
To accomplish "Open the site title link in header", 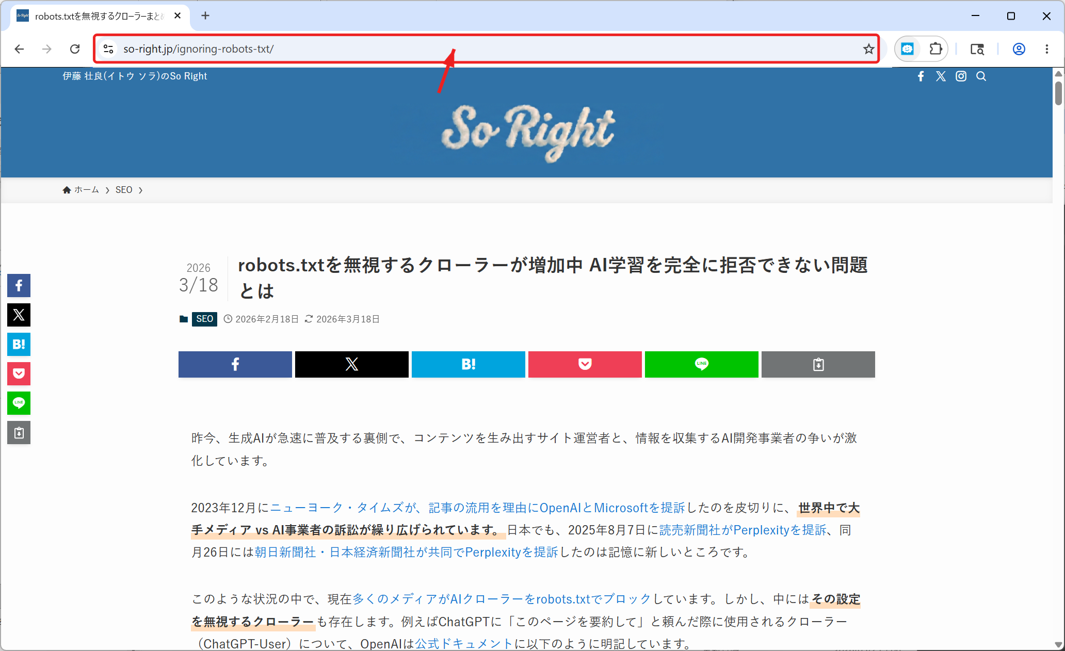I will pyautogui.click(x=135, y=76).
